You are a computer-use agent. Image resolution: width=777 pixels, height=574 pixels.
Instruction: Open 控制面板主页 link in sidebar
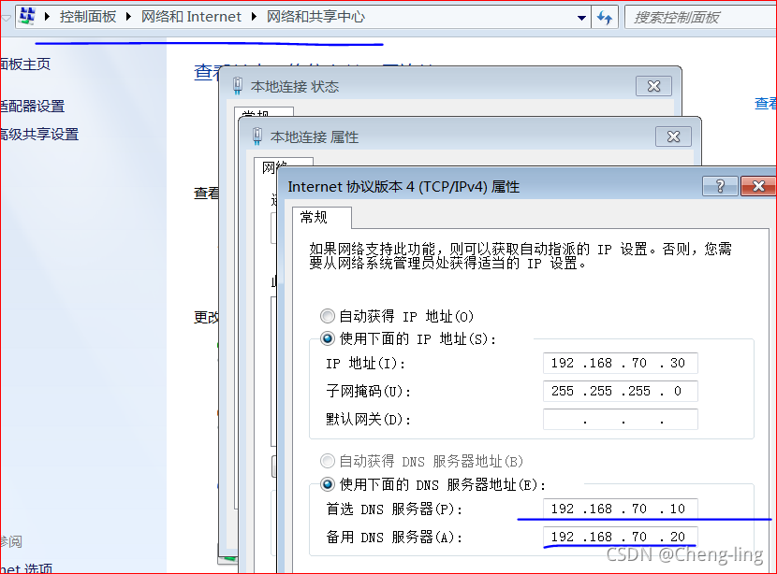[x=26, y=64]
